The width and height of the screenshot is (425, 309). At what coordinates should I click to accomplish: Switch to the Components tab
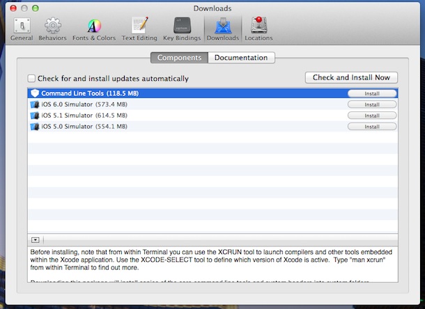pyautogui.click(x=179, y=58)
